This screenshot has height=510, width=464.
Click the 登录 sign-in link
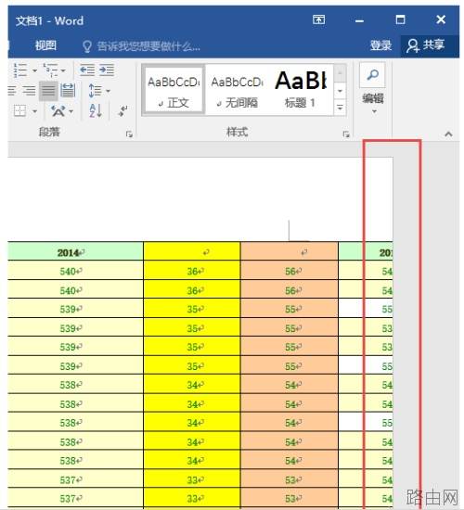380,45
